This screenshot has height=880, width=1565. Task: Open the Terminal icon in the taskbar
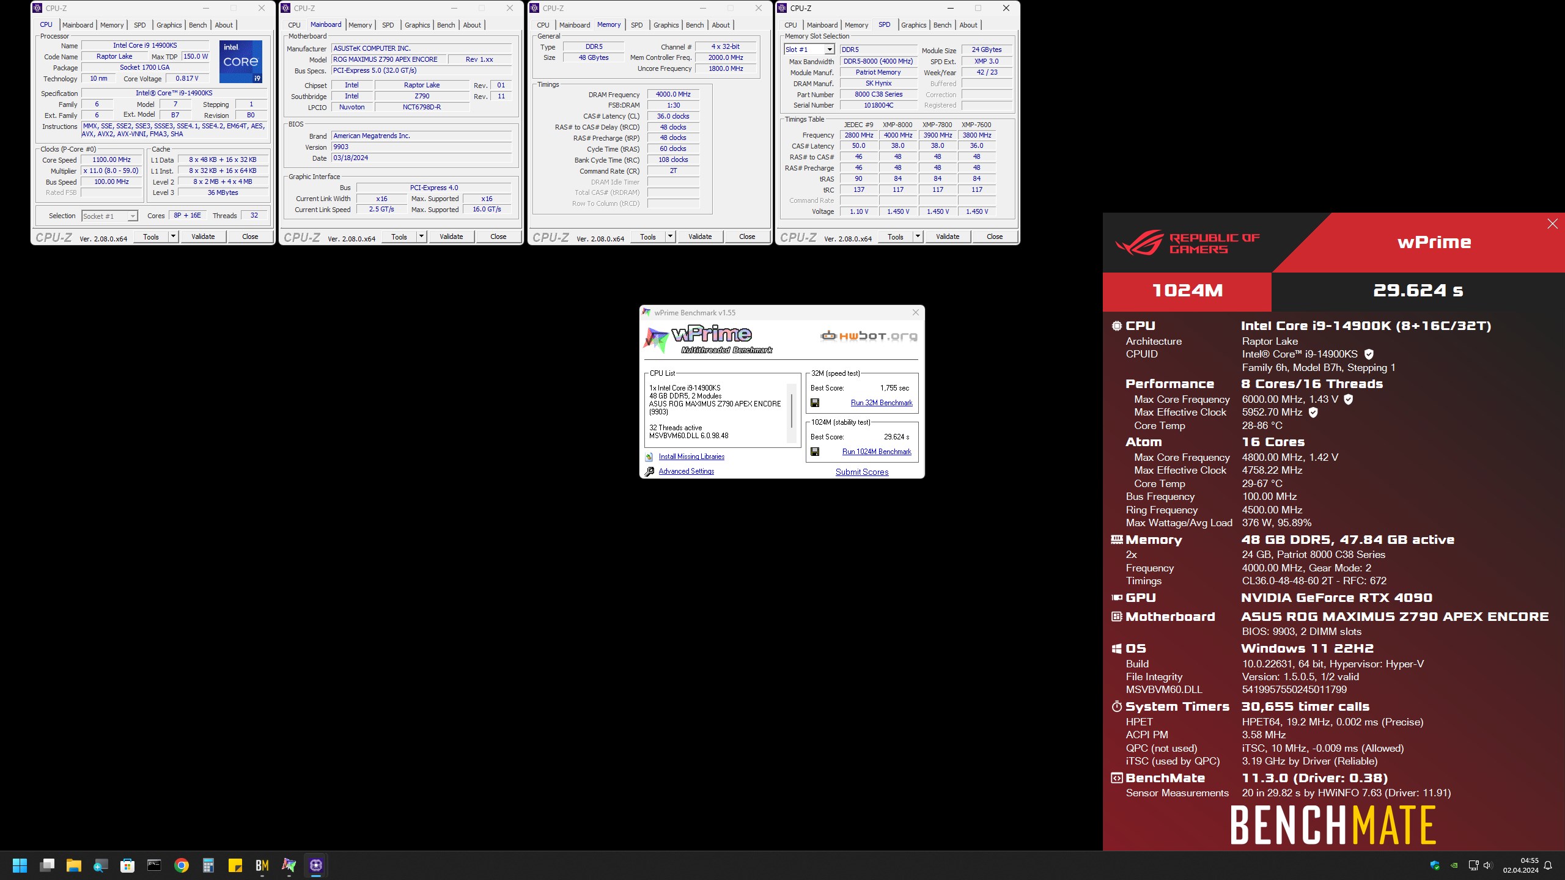click(154, 865)
